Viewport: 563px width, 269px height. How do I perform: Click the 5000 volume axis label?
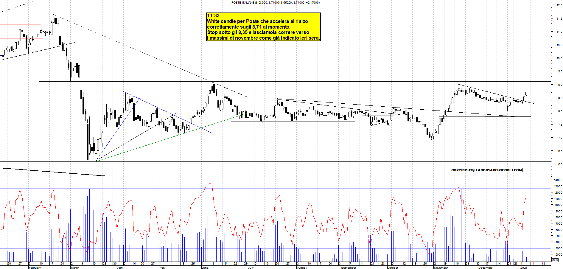tap(559, 236)
